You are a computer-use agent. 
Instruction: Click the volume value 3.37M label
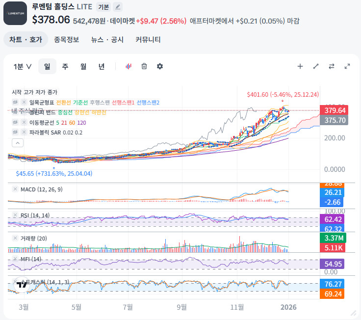pyautogui.click(x=333, y=238)
